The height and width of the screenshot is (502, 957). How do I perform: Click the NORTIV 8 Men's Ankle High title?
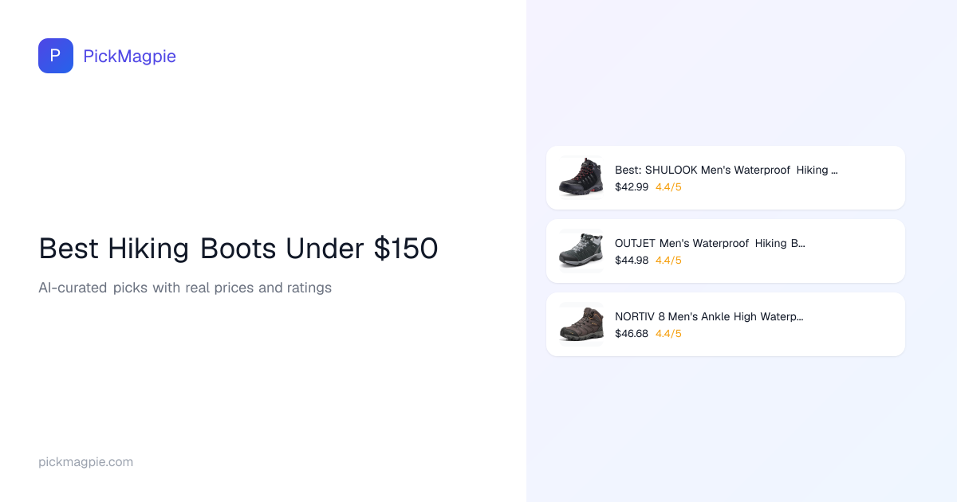pyautogui.click(x=708, y=316)
